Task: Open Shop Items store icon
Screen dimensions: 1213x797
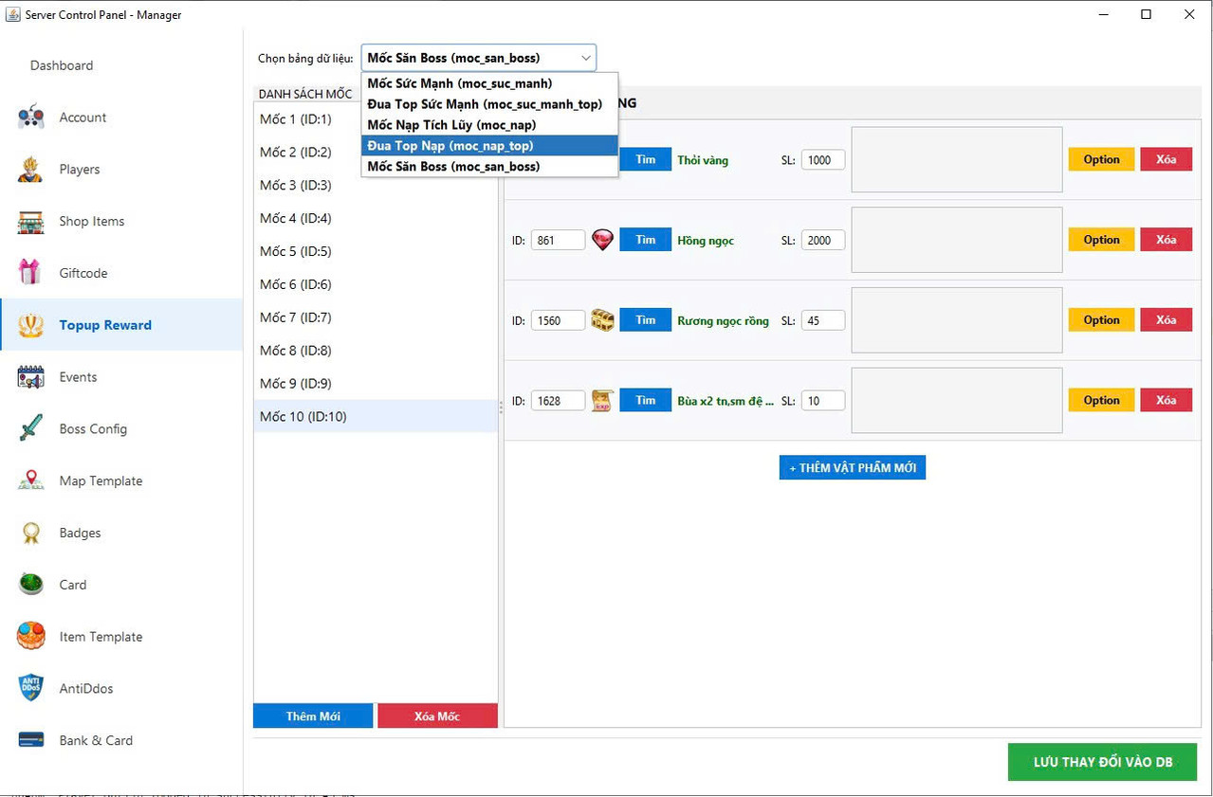Action: pyautogui.click(x=31, y=222)
